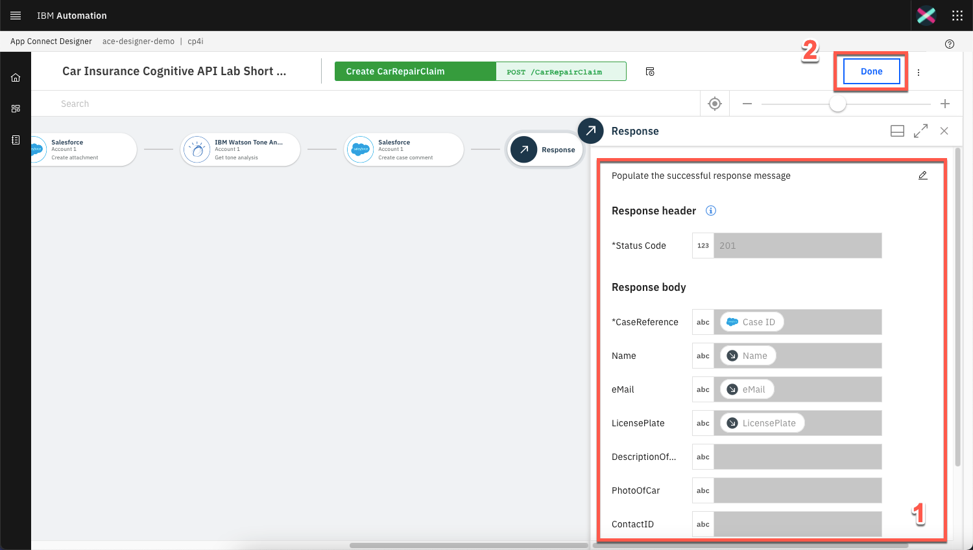Open the operation schedule icon next to POST
The image size is (973, 550).
tap(650, 72)
